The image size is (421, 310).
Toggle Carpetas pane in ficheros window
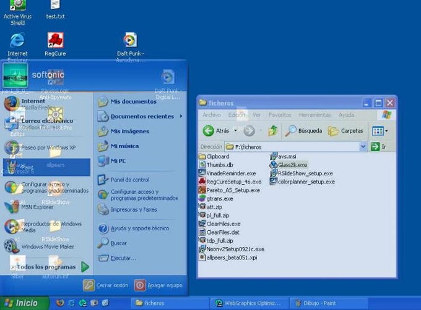(346, 131)
